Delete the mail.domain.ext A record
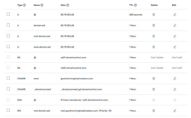 (x=154, y=36)
